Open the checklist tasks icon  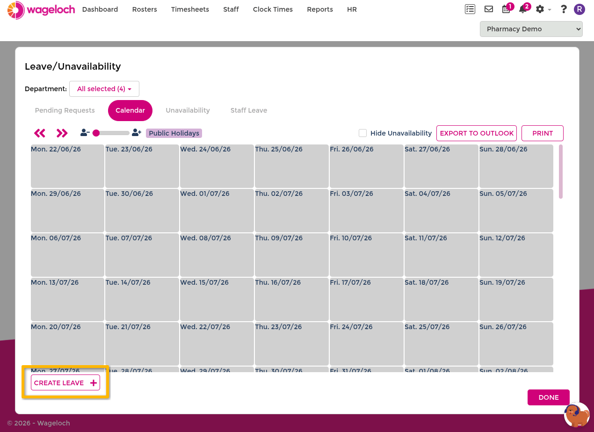[x=470, y=9]
